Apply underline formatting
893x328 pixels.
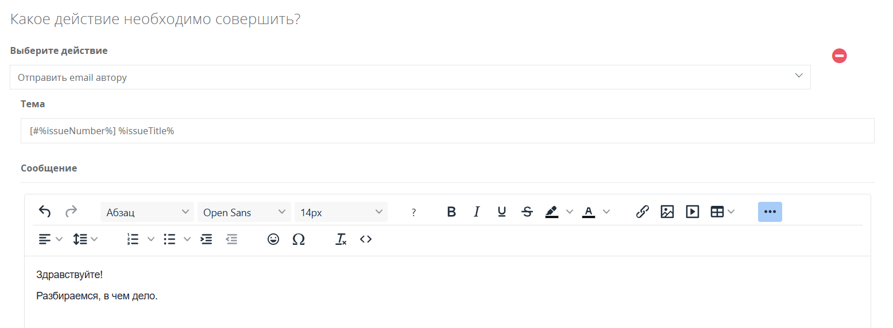501,212
